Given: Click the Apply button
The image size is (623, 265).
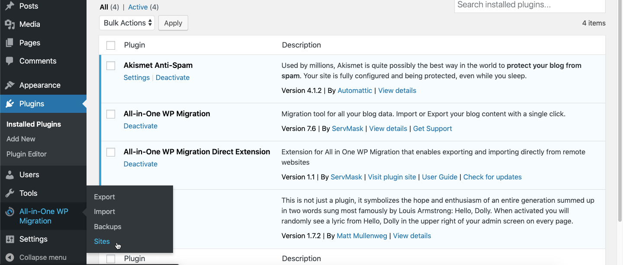Looking at the screenshot, I should coord(173,23).
